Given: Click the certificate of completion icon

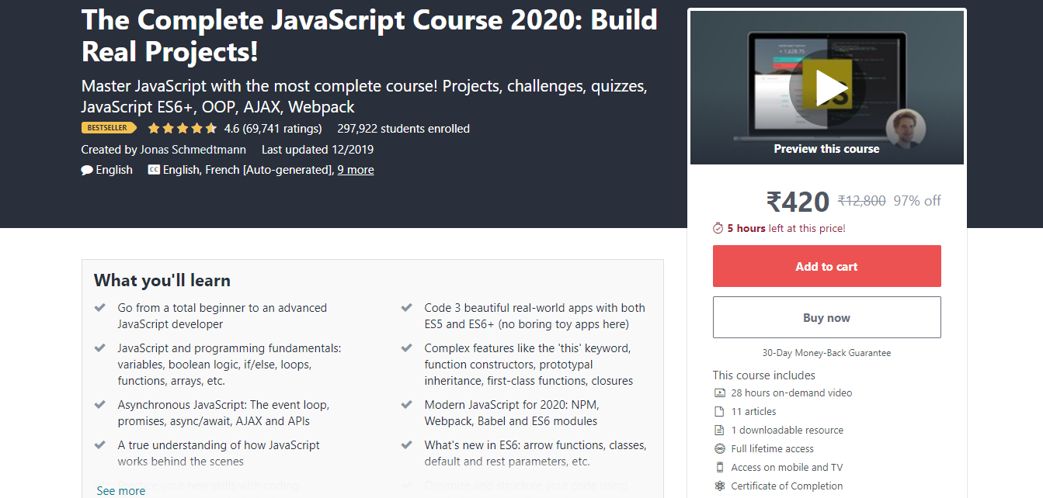Looking at the screenshot, I should [720, 486].
